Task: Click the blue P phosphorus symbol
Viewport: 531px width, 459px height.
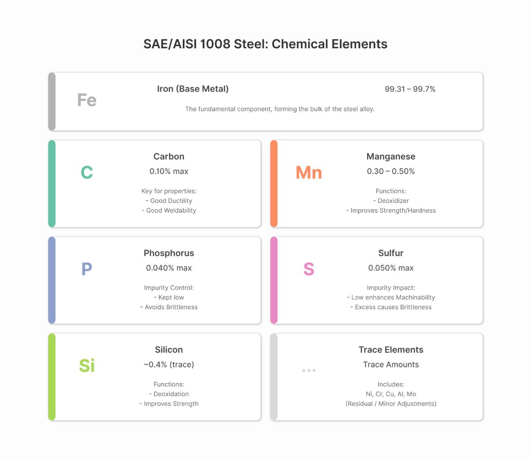Action: click(87, 269)
